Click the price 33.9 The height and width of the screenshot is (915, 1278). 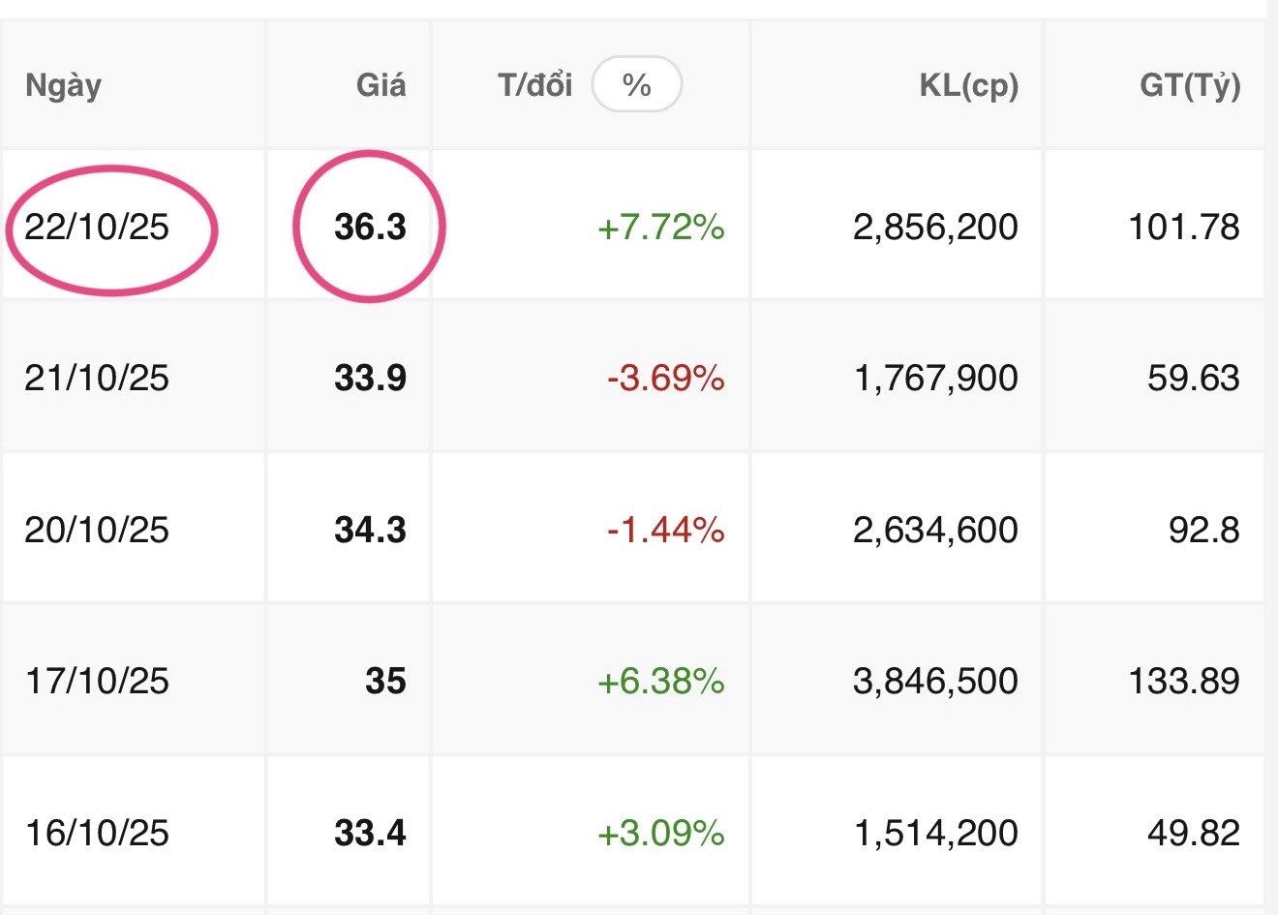371,378
